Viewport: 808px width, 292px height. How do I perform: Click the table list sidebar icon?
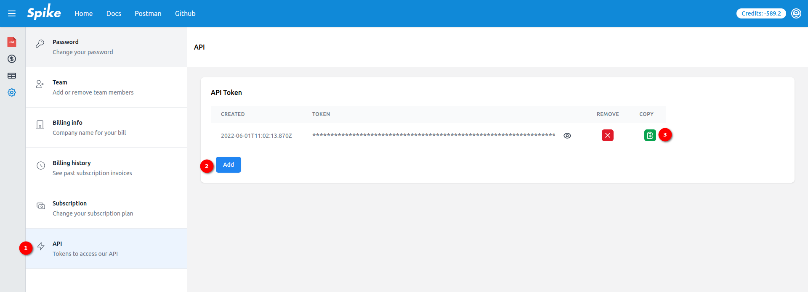[x=12, y=76]
